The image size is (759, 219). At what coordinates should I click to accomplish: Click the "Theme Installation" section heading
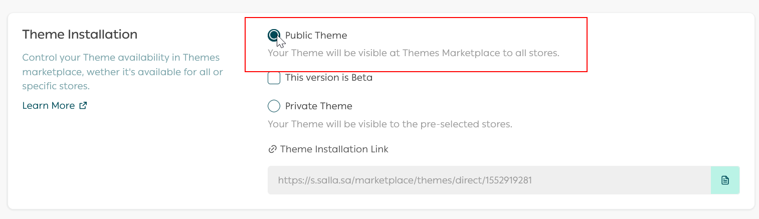(80, 35)
